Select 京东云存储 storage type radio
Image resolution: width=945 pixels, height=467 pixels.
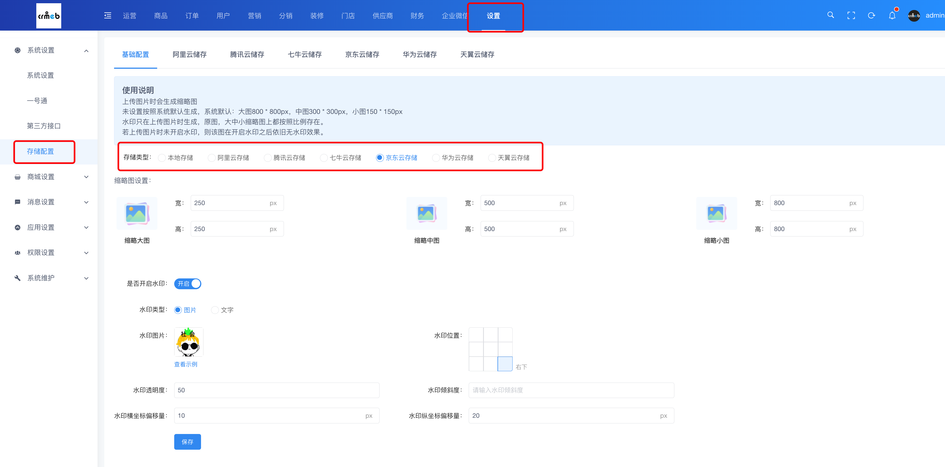coord(380,157)
